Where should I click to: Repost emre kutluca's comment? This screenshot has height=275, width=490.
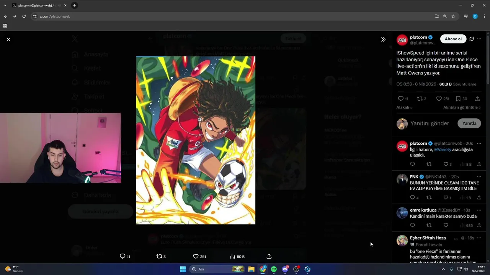pos(429,225)
